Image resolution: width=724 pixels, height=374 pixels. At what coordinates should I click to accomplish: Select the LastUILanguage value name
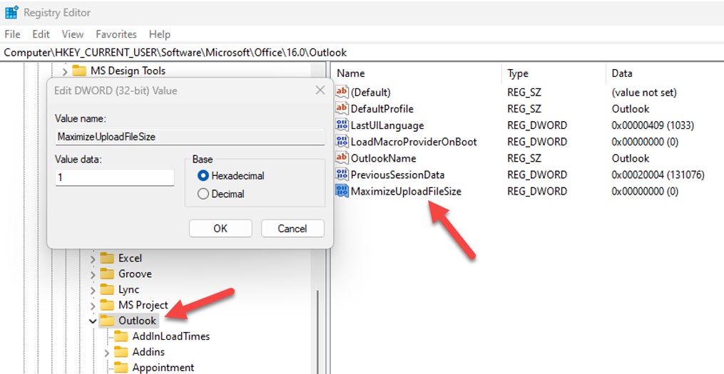[x=387, y=125]
